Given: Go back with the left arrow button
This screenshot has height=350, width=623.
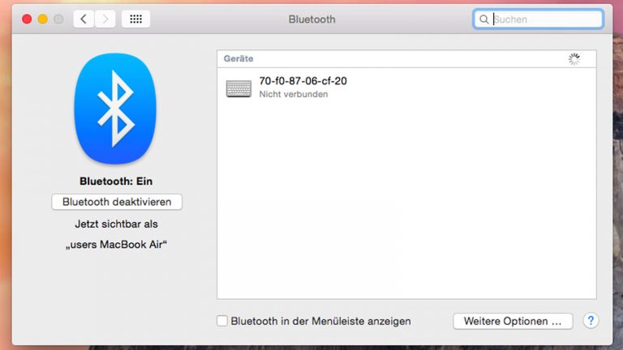Looking at the screenshot, I should click(x=84, y=19).
